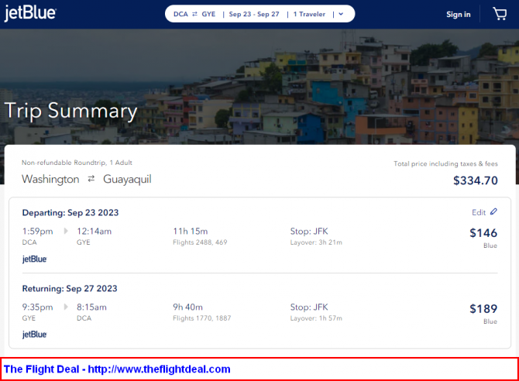Click the 11h 15m duration
This screenshot has height=381, width=519.
point(191,231)
